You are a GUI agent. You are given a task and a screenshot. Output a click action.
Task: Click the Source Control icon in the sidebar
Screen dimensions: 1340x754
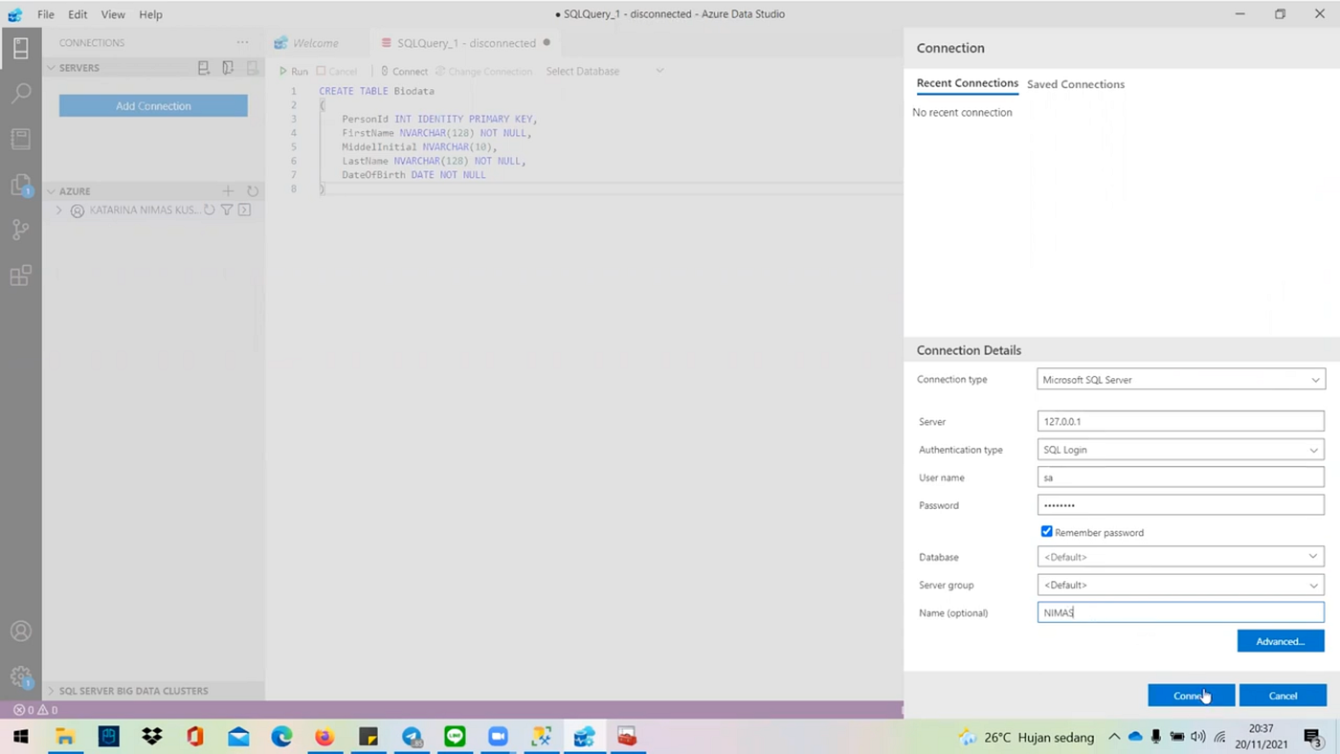coord(21,229)
